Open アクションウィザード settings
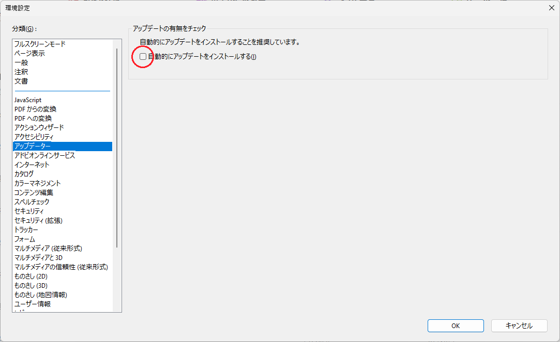This screenshot has width=560, height=342. [x=63, y=127]
